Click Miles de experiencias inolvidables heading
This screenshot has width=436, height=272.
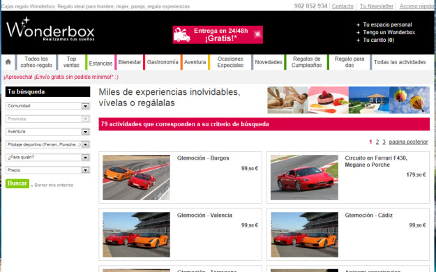pos(170,98)
